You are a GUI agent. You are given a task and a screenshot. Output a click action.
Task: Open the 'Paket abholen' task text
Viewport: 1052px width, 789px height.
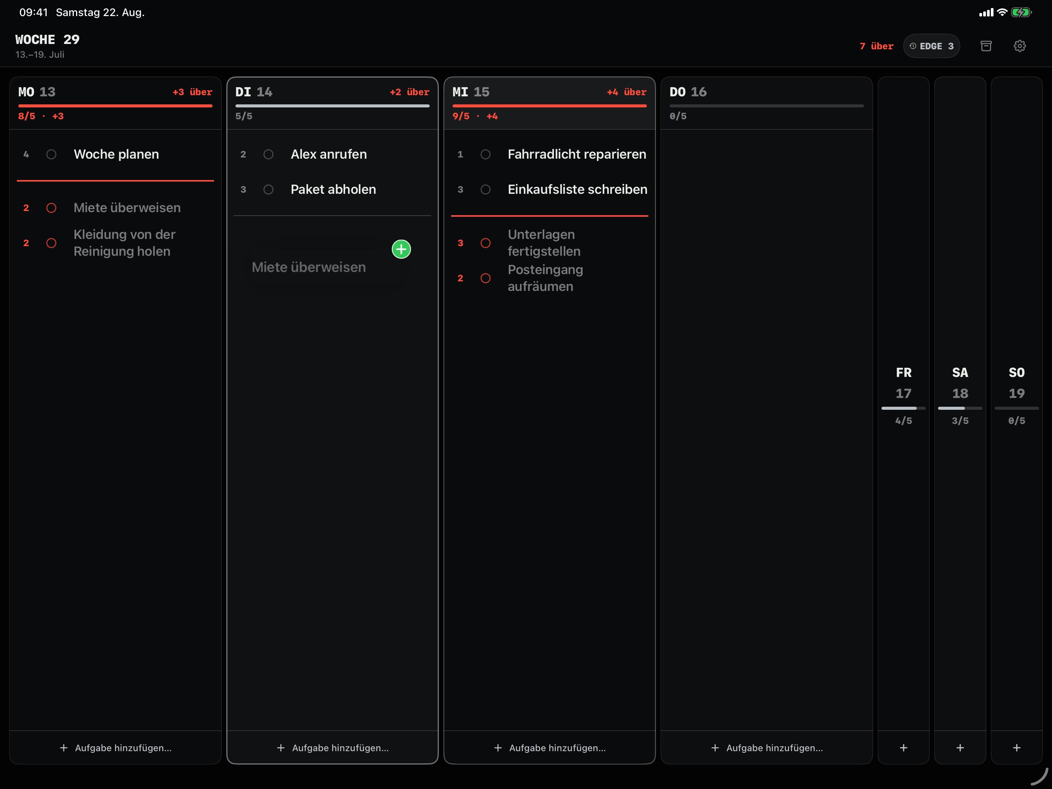(333, 189)
